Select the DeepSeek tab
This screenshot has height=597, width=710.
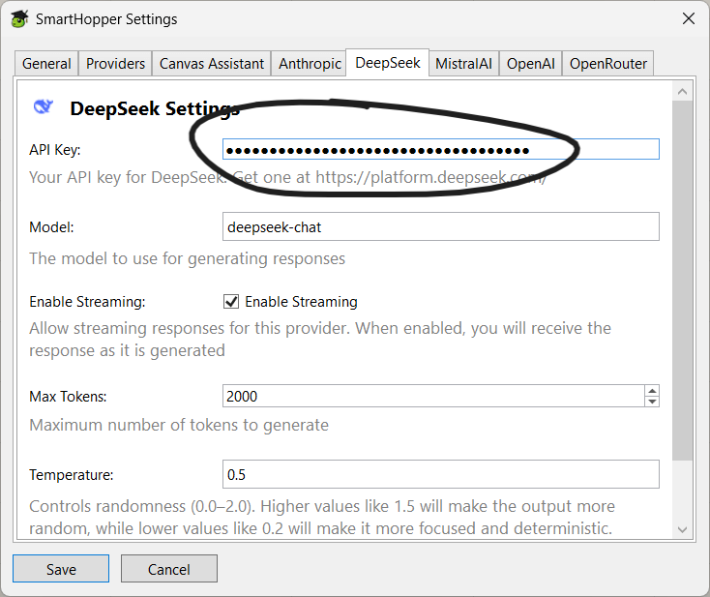pos(388,63)
